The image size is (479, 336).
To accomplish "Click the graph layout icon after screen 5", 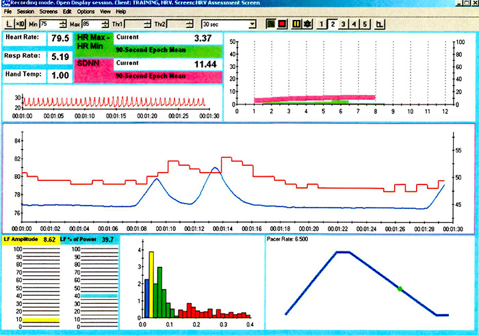I will pyautogui.click(x=380, y=24).
